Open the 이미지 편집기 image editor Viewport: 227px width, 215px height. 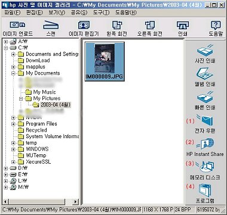tap(84, 25)
